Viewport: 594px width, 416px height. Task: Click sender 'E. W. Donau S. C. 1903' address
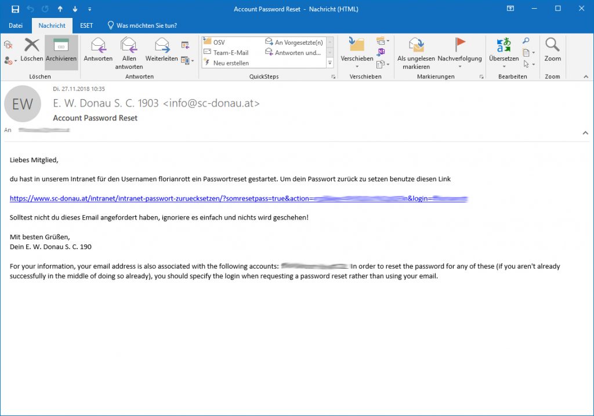click(x=156, y=103)
